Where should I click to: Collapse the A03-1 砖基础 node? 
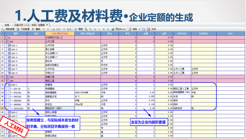coord(10,85)
